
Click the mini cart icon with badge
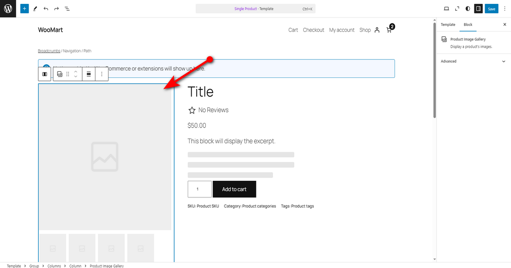pyautogui.click(x=390, y=29)
